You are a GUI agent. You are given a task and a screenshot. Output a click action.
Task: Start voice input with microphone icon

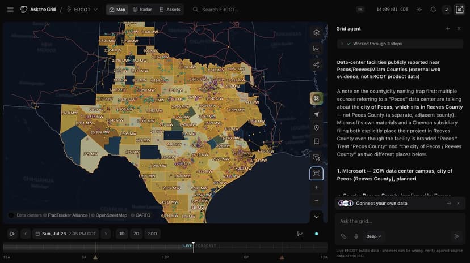(x=356, y=236)
